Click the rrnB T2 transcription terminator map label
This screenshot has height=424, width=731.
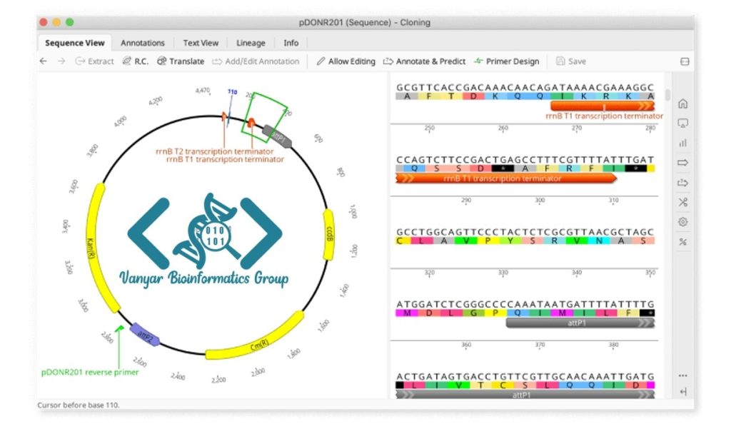[214, 151]
